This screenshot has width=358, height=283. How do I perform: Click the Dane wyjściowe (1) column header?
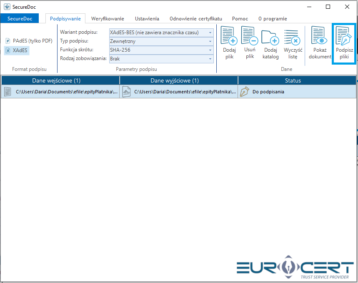pyautogui.click(x=179, y=80)
